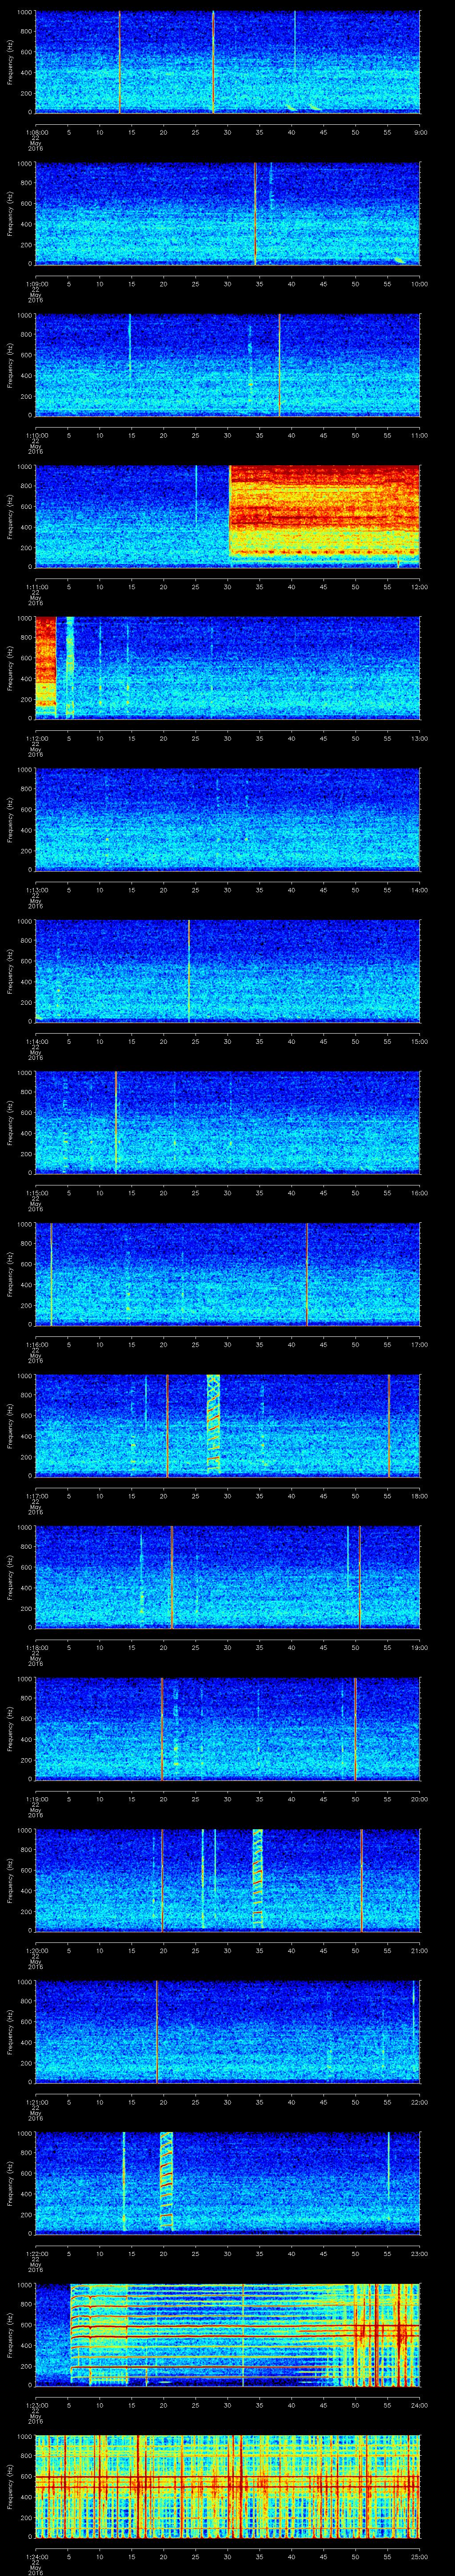The image size is (455, 2576).
Task: Click the "18:00" end time label
Action: 420,1496
